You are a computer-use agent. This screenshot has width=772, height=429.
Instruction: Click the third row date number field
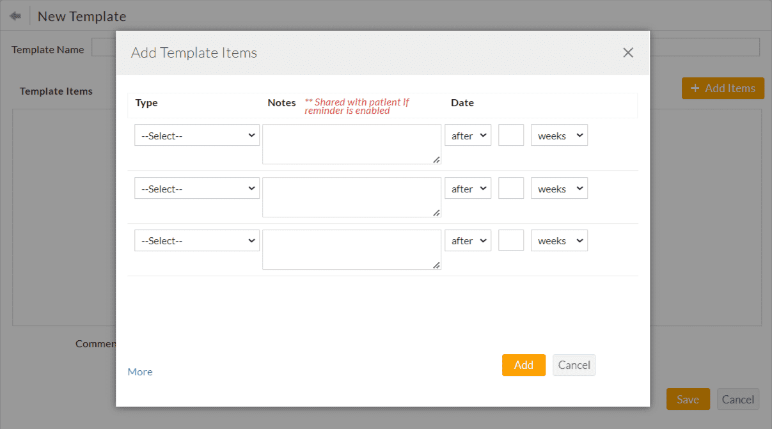pos(511,240)
